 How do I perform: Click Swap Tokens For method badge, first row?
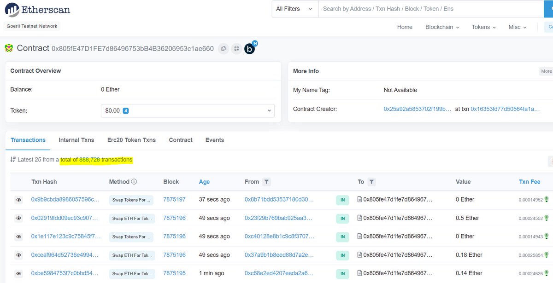click(x=132, y=200)
